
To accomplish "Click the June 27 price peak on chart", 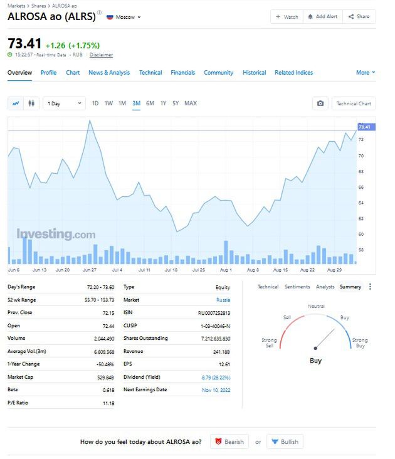I will pyautogui.click(x=90, y=120).
